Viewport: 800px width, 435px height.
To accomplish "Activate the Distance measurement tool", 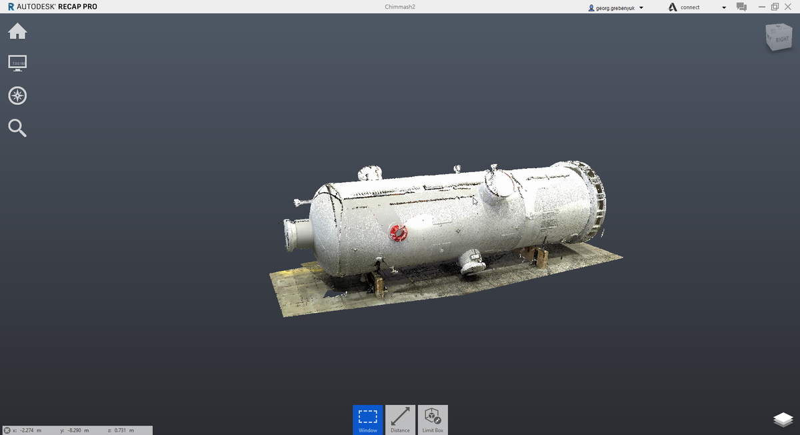I will pos(400,419).
